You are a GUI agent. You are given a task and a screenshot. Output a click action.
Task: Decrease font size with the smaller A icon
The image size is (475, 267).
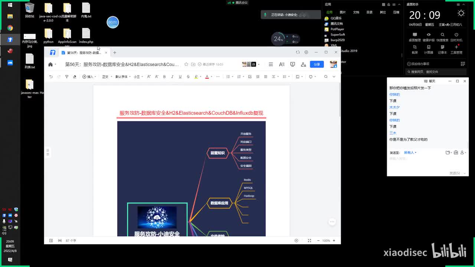point(157,77)
